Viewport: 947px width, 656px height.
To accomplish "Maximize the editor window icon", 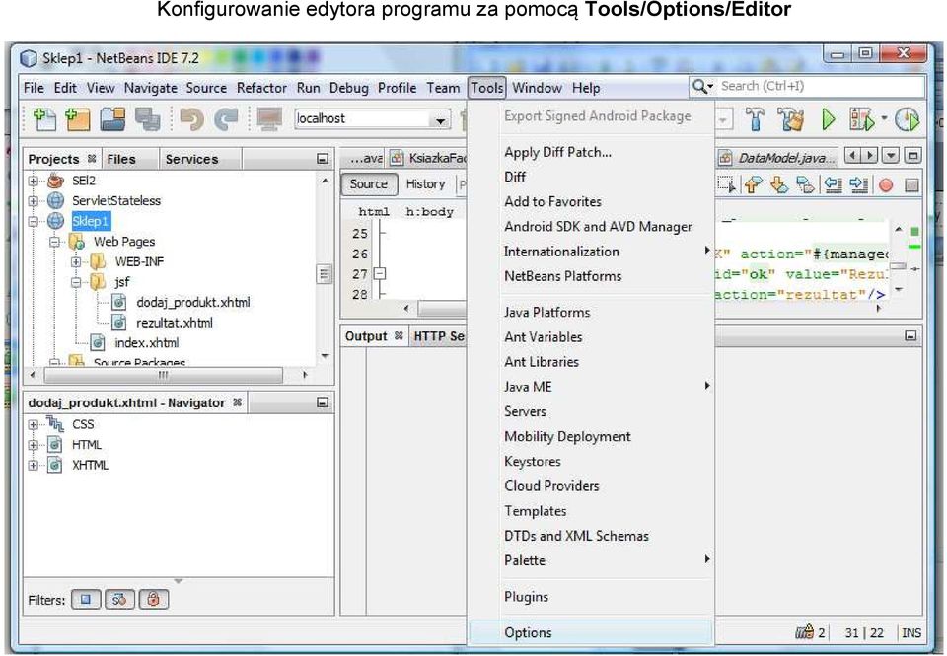I will [x=913, y=156].
